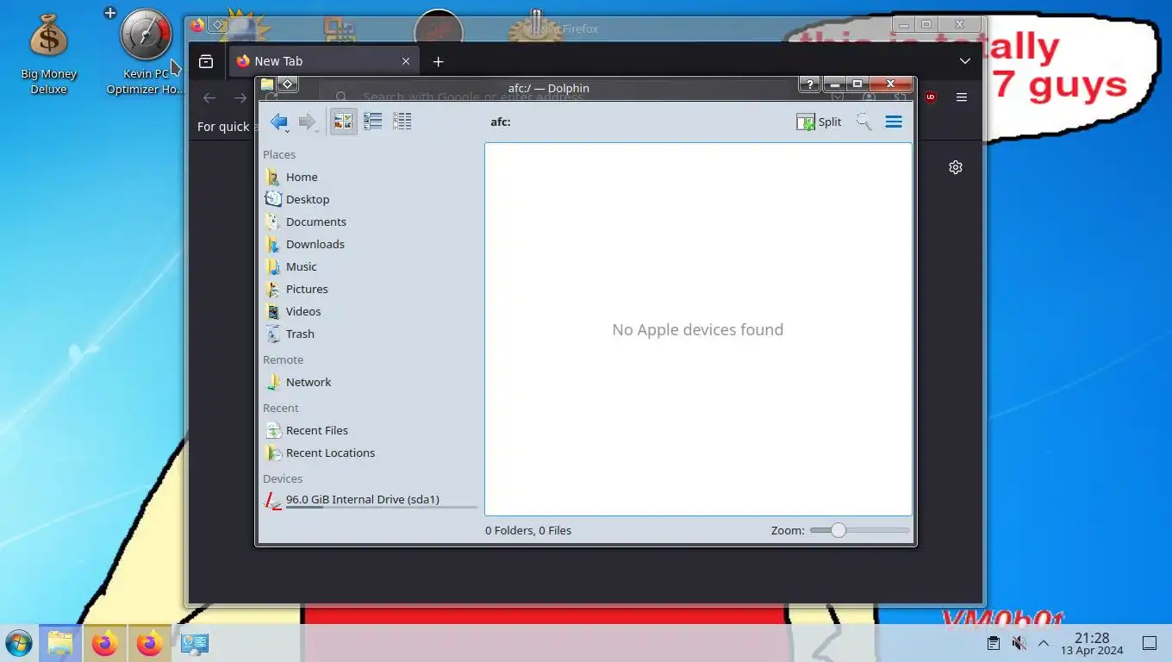Toggle the muted volume tray icon

point(1019,643)
